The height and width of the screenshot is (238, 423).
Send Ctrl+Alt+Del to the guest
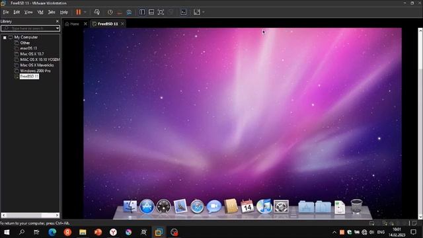pos(97,12)
